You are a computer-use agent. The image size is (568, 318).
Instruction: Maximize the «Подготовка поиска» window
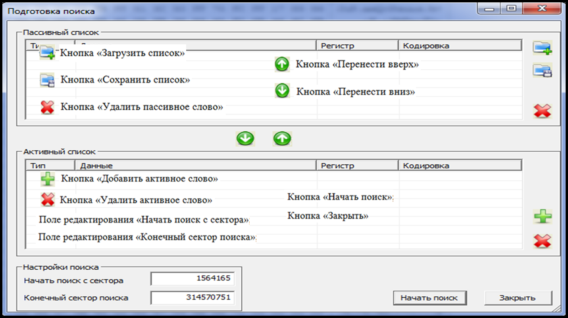tap(512, 8)
